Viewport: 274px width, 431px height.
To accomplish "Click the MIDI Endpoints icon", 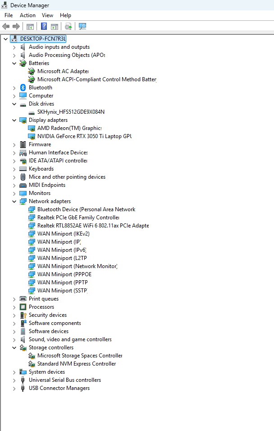I will (23, 185).
